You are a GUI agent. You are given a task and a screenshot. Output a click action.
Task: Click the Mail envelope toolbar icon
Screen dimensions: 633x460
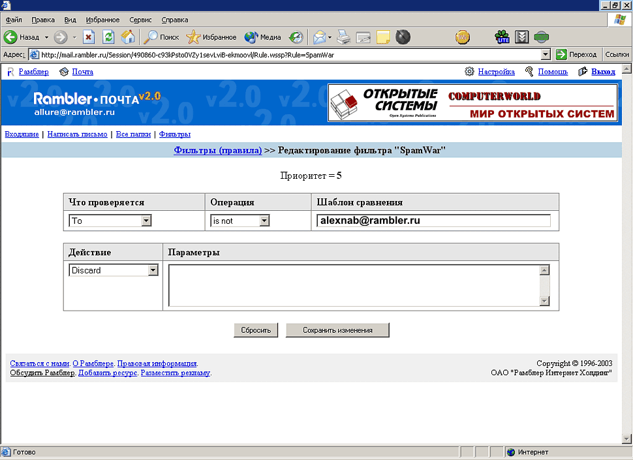pyautogui.click(x=319, y=37)
